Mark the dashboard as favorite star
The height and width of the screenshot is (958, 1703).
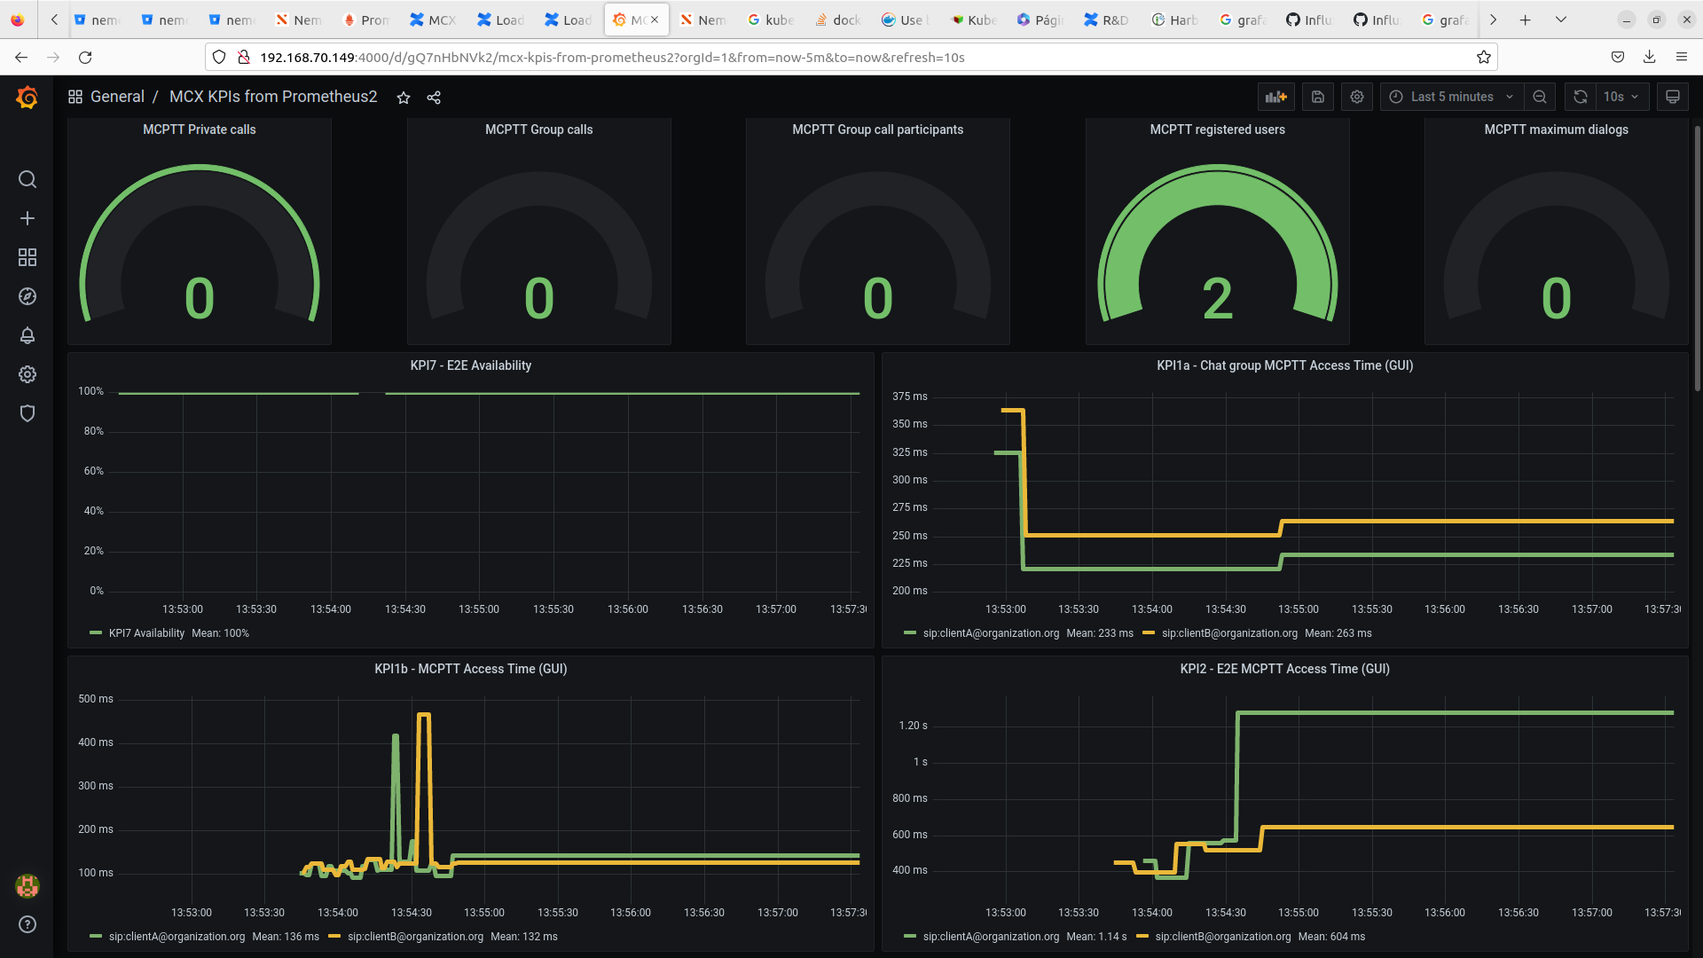point(404,98)
